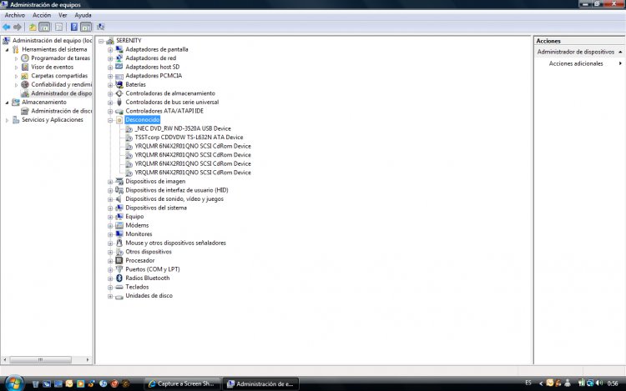Click the Back arrow toolbar icon
This screenshot has width=626, height=391.
(x=7, y=28)
